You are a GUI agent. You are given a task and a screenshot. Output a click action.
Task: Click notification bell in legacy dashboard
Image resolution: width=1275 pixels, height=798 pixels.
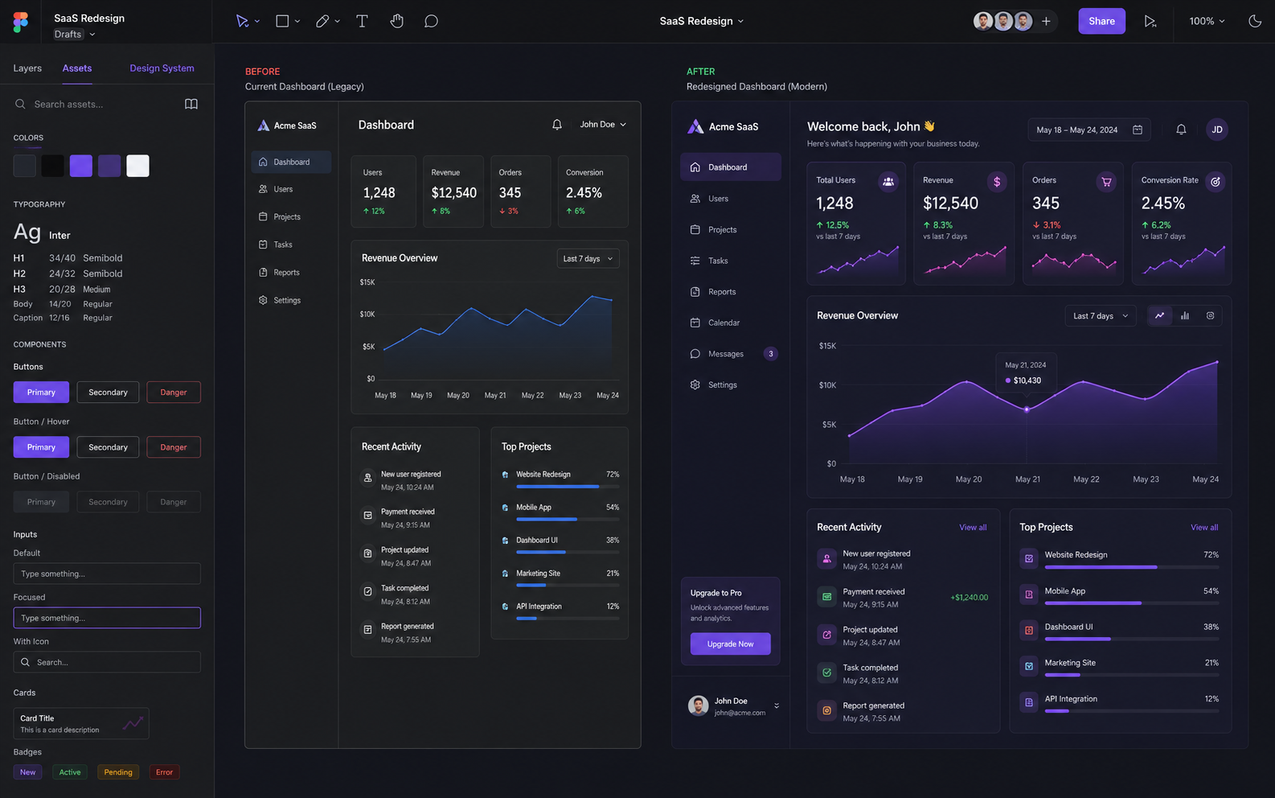[x=557, y=125]
